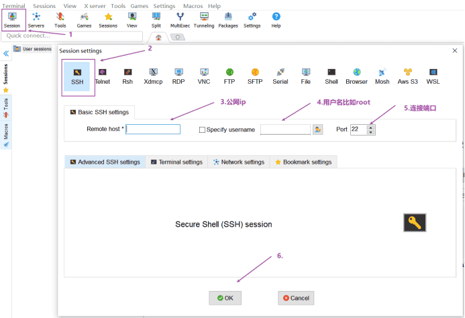
Task: Open the MultiExec toolbar icon
Action: point(180,19)
